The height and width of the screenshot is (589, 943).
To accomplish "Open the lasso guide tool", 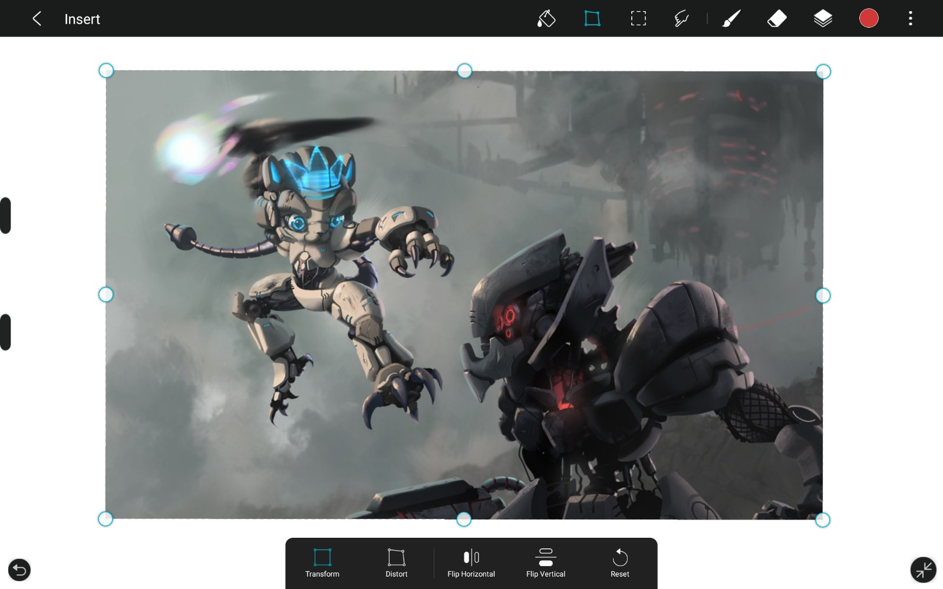I will 681,19.
